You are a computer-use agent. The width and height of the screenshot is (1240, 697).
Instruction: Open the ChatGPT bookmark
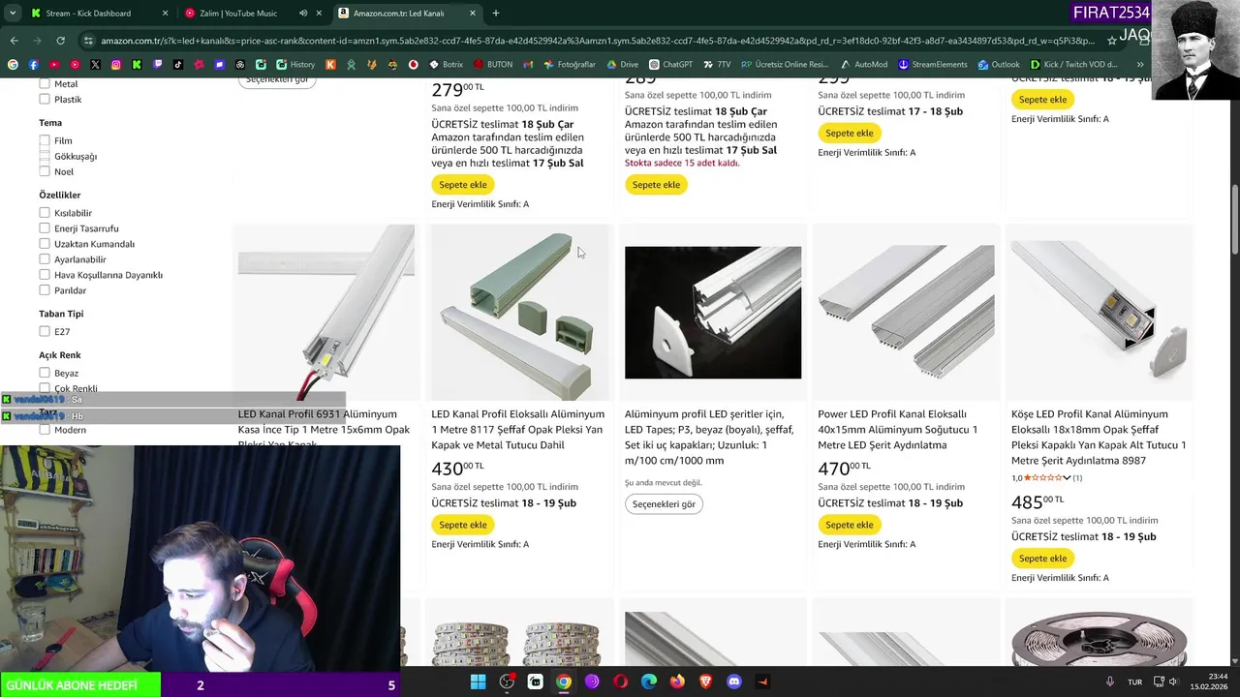(x=670, y=65)
